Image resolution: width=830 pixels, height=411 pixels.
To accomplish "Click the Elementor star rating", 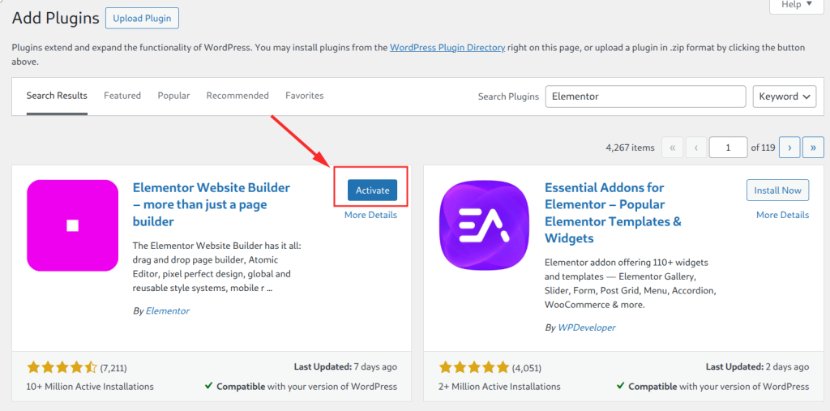I will [x=62, y=367].
